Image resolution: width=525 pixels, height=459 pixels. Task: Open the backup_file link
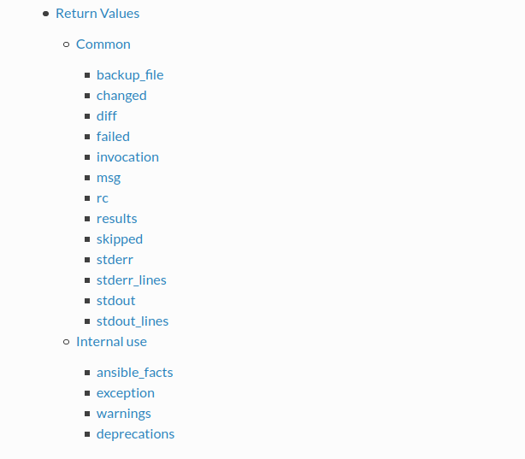tap(130, 75)
